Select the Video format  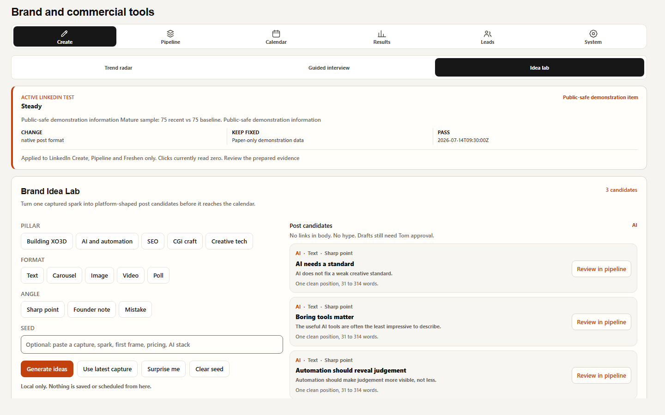tap(131, 275)
